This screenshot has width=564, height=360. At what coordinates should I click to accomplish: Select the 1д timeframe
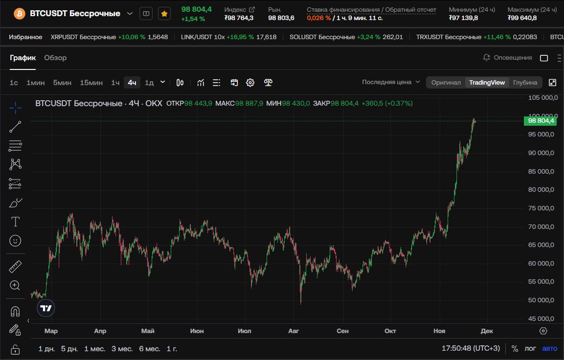(x=149, y=83)
